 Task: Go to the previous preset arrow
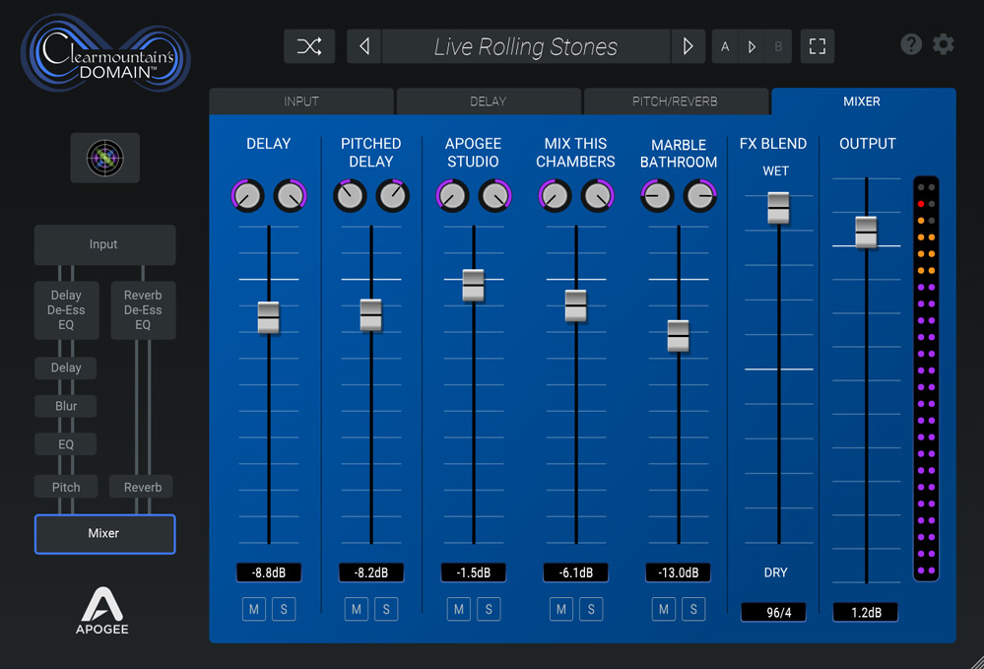pos(364,46)
